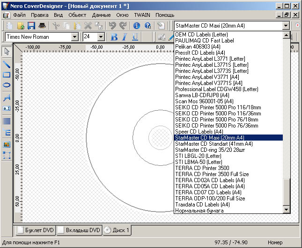Open a file with the Open icon
The image size is (302, 248).
click(x=21, y=26)
